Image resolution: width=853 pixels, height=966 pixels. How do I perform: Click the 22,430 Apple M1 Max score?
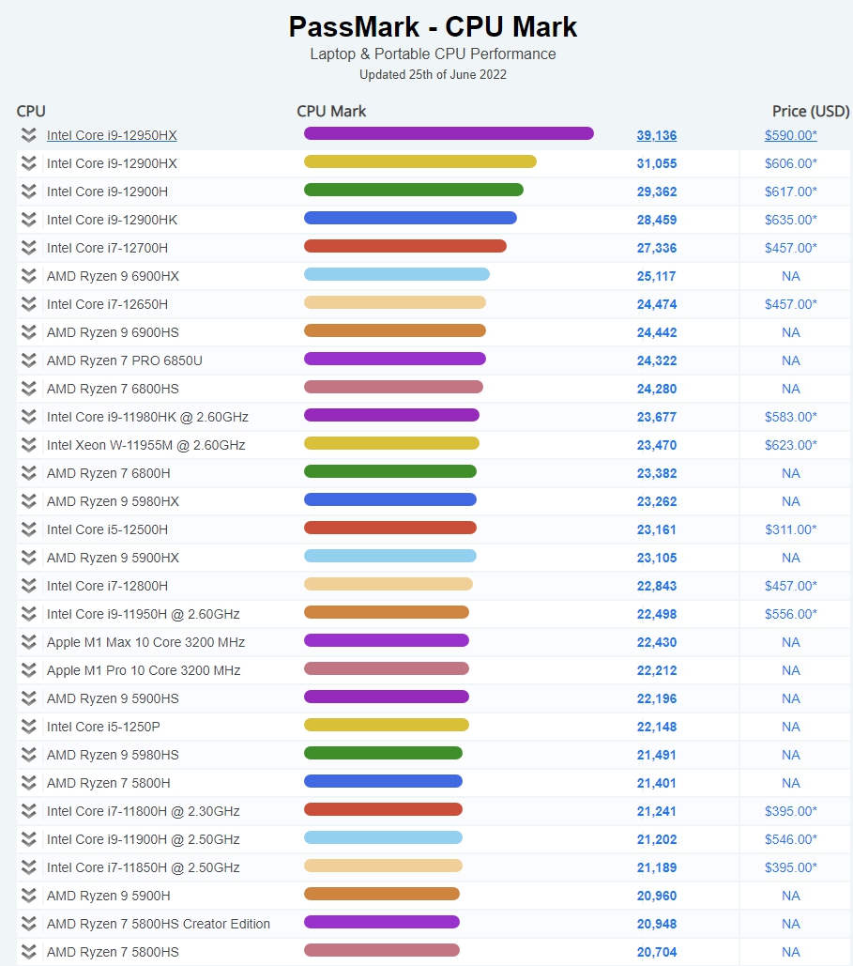(657, 642)
